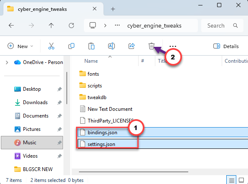The width and height of the screenshot is (248, 184).
Task: Sort by the Name column header
Action: coord(91,61)
